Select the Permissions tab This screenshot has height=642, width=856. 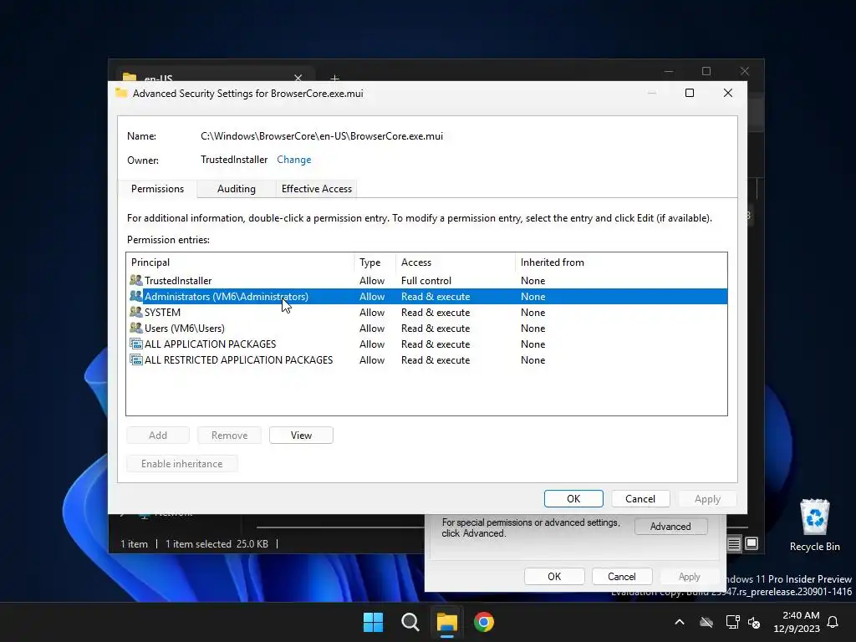coord(157,189)
